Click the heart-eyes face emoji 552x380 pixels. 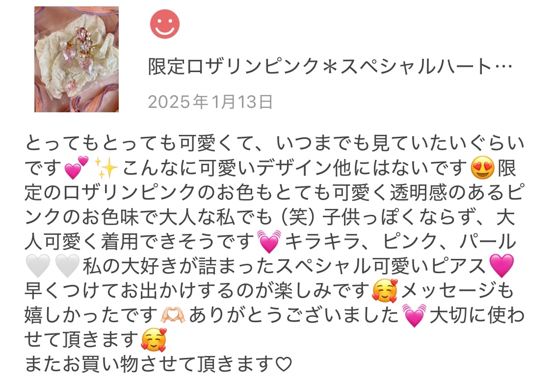tap(482, 168)
